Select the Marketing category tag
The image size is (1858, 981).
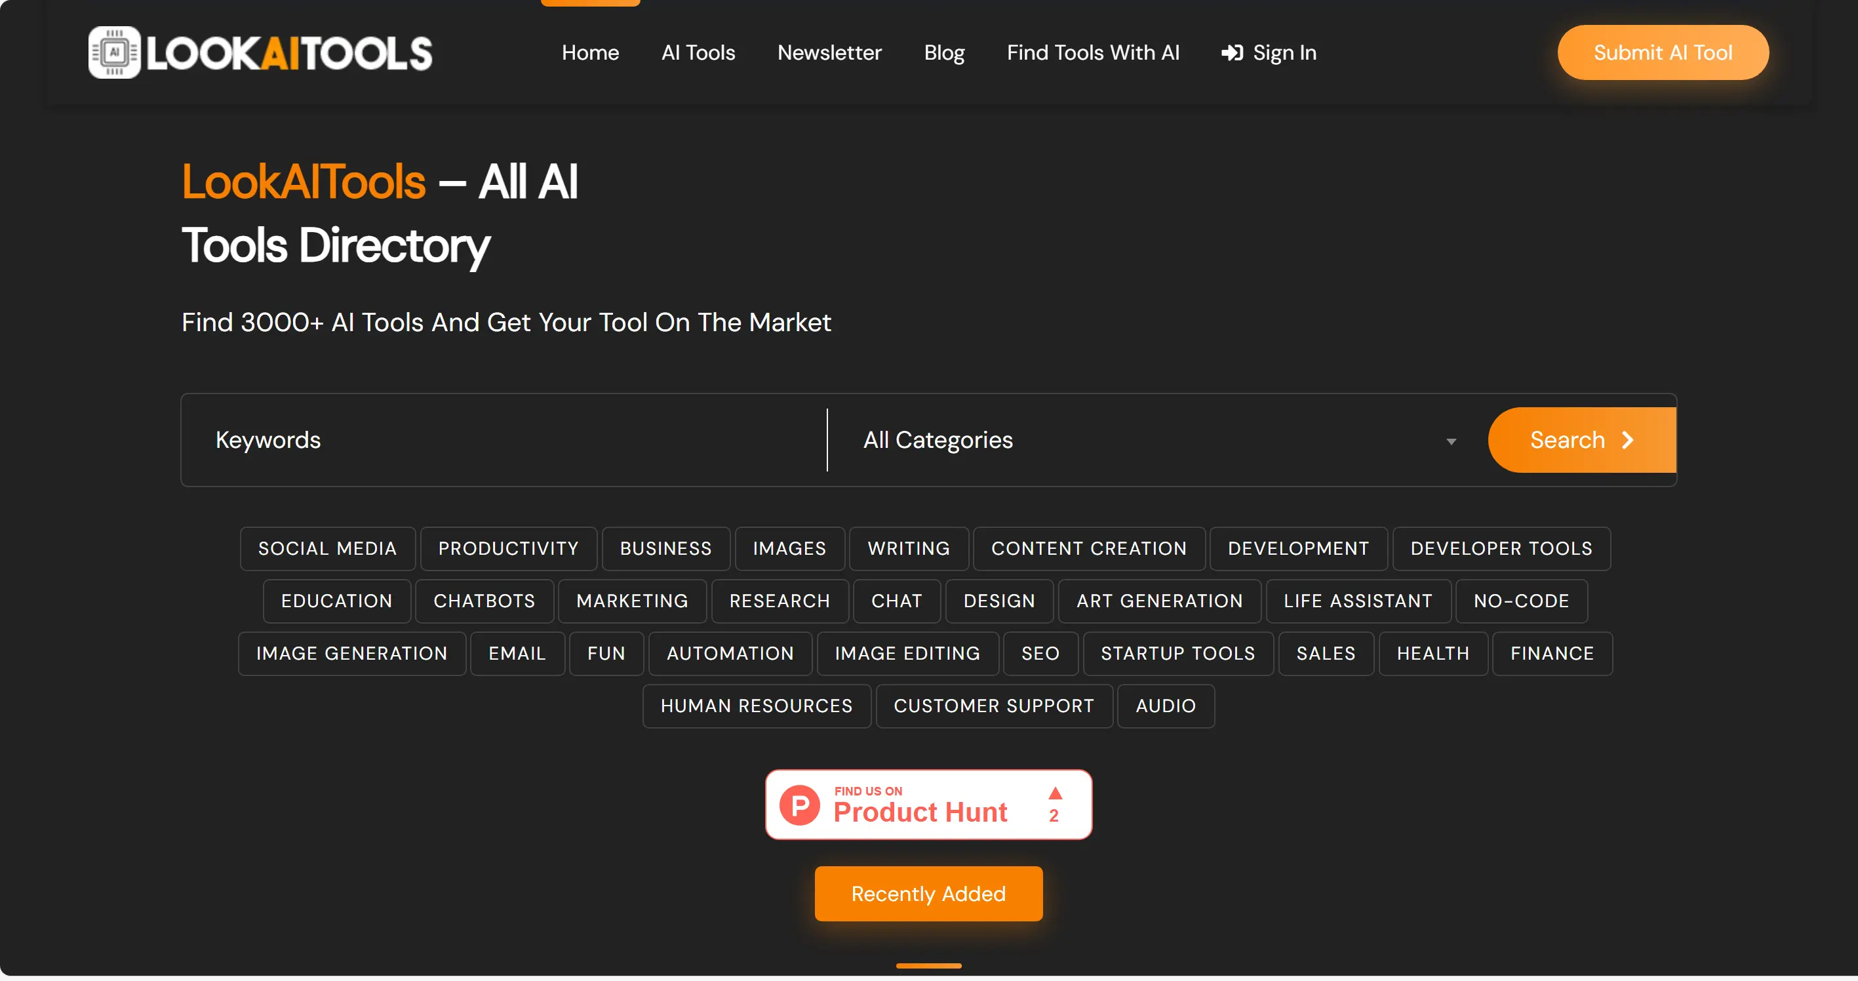[x=633, y=601]
